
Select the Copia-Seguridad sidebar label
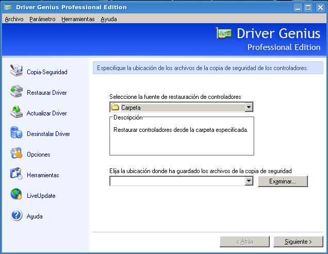(47, 72)
